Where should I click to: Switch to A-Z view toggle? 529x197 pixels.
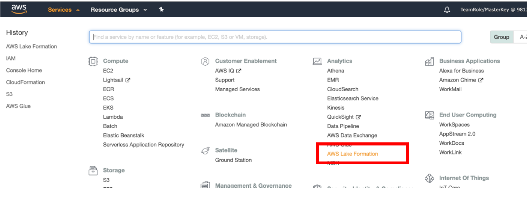click(x=521, y=37)
